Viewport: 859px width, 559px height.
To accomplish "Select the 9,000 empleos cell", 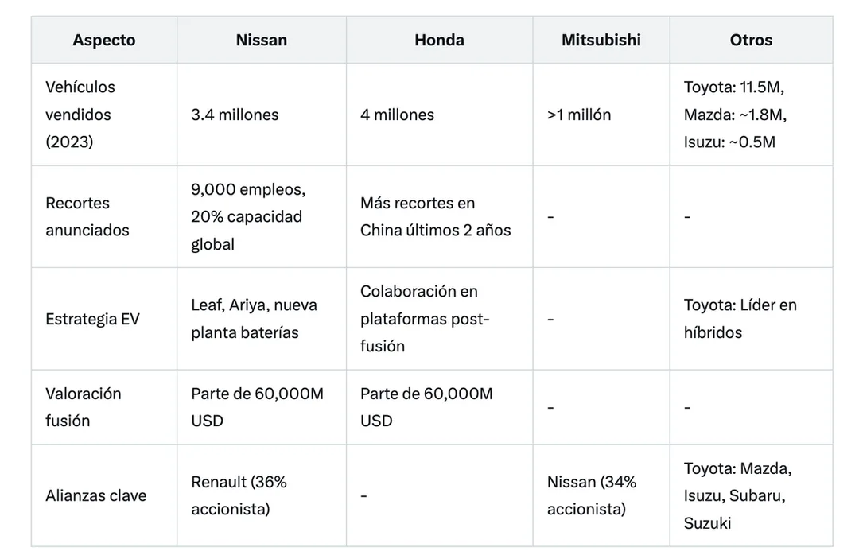I will coord(262,217).
